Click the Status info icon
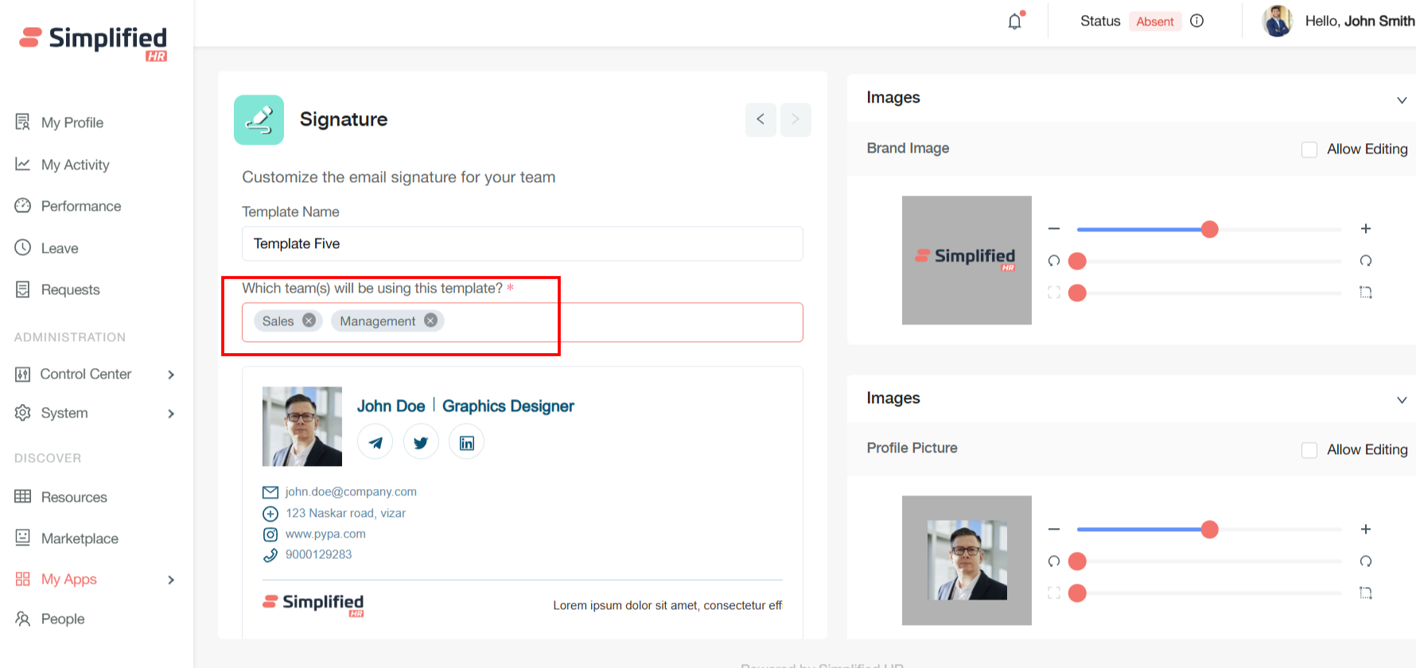Screen dimensions: 1416x668 tap(1196, 21)
